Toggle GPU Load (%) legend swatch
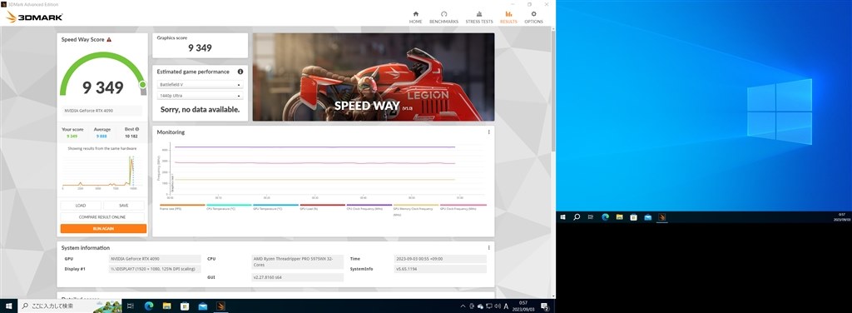 click(x=322, y=205)
